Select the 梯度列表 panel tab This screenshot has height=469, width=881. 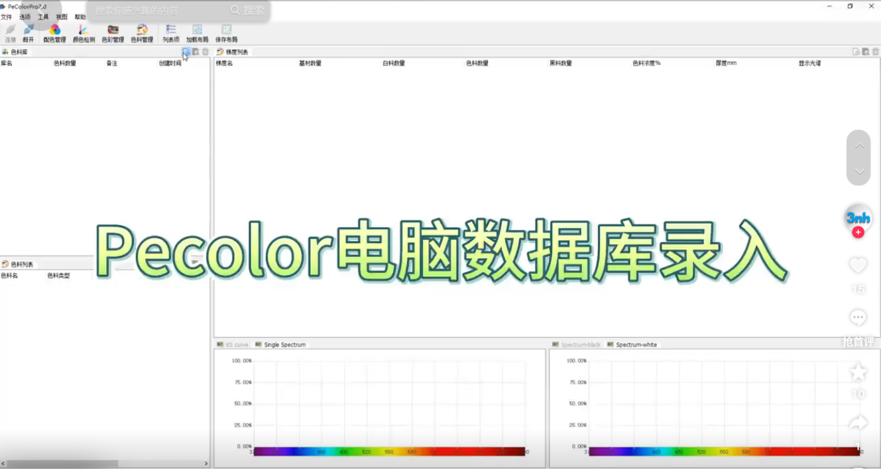[233, 52]
